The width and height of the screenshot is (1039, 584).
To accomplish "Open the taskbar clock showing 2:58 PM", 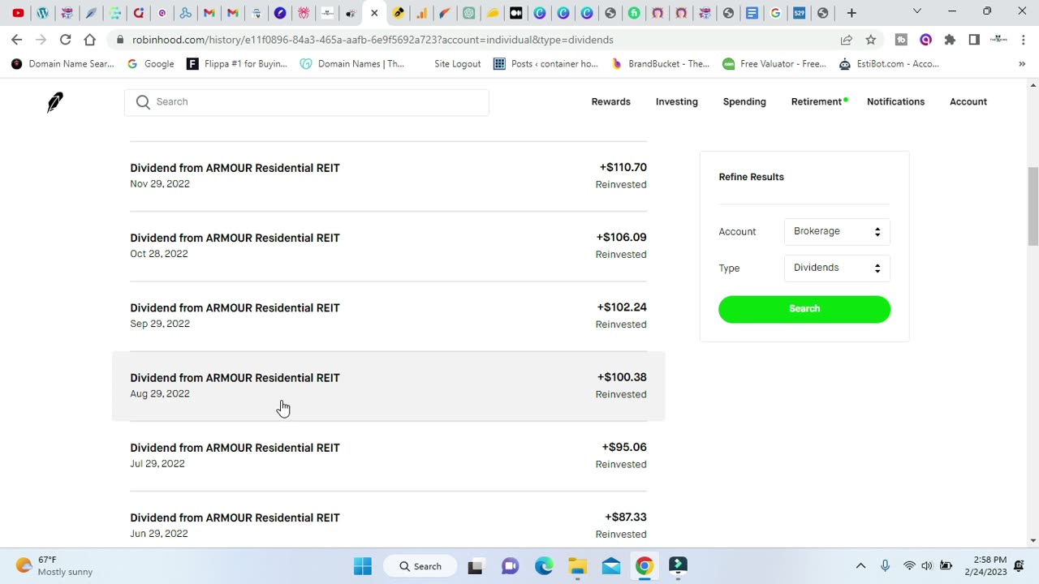I will (x=985, y=566).
